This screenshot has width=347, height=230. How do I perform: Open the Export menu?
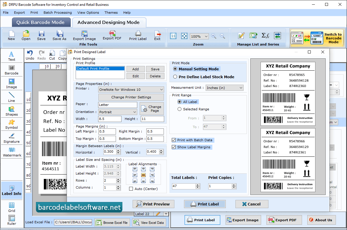coord(20,13)
